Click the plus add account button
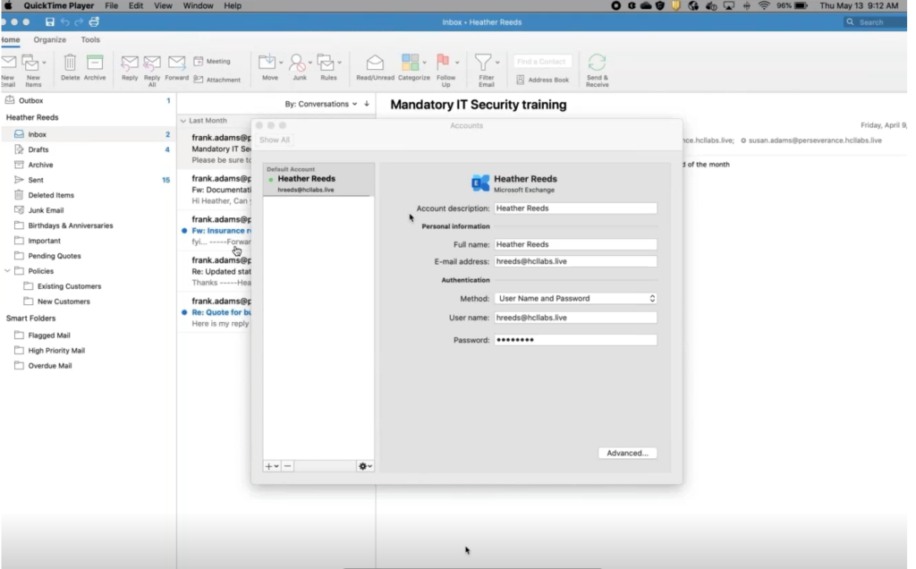The height and width of the screenshot is (569, 916). click(x=272, y=466)
